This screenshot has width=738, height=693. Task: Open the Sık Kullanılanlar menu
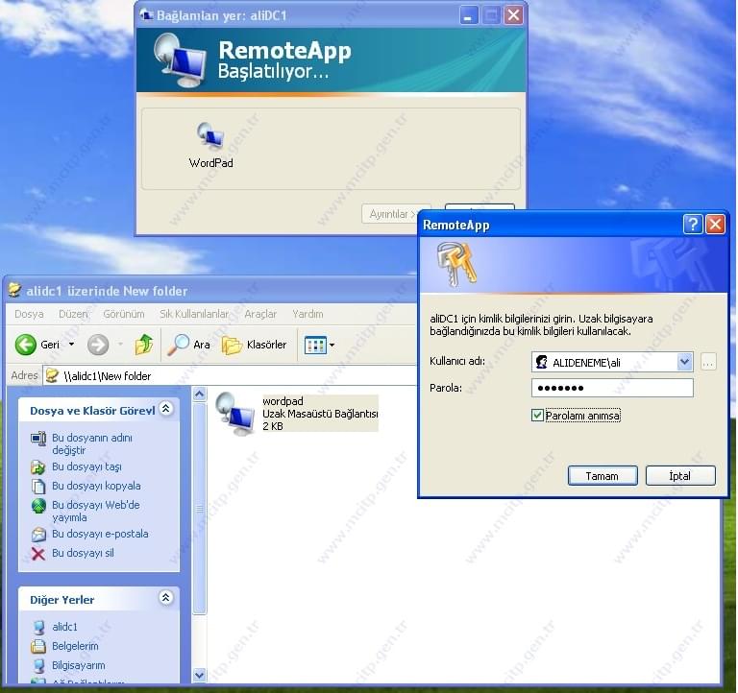pos(194,314)
